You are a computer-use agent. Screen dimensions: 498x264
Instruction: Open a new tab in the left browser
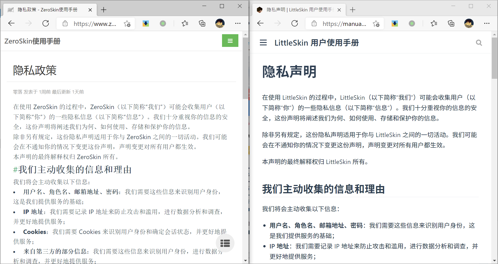(103, 10)
